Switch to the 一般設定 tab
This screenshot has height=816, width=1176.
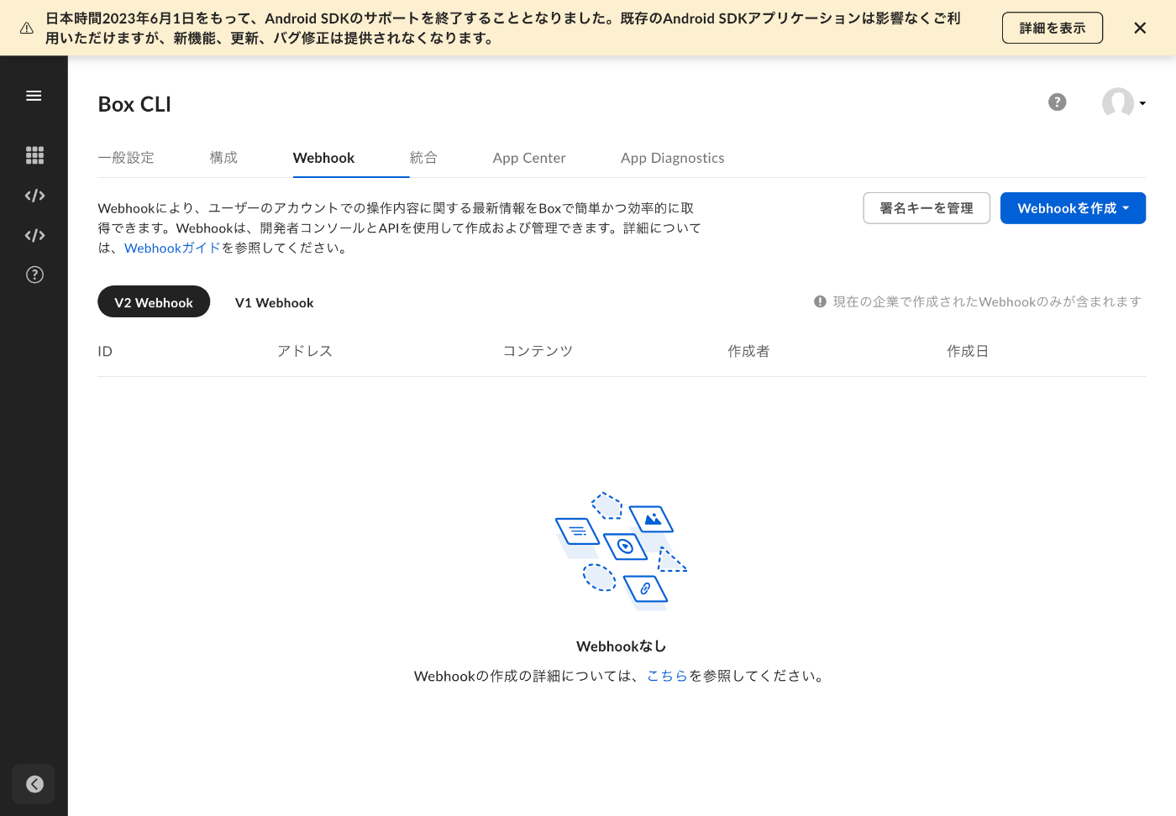pyautogui.click(x=126, y=158)
